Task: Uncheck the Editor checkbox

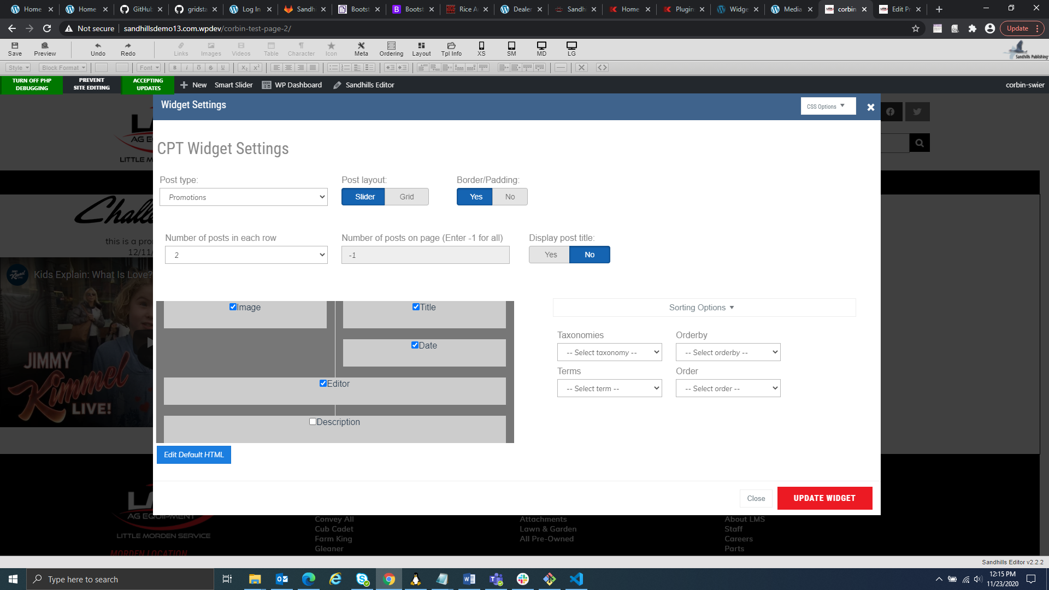Action: tap(323, 383)
